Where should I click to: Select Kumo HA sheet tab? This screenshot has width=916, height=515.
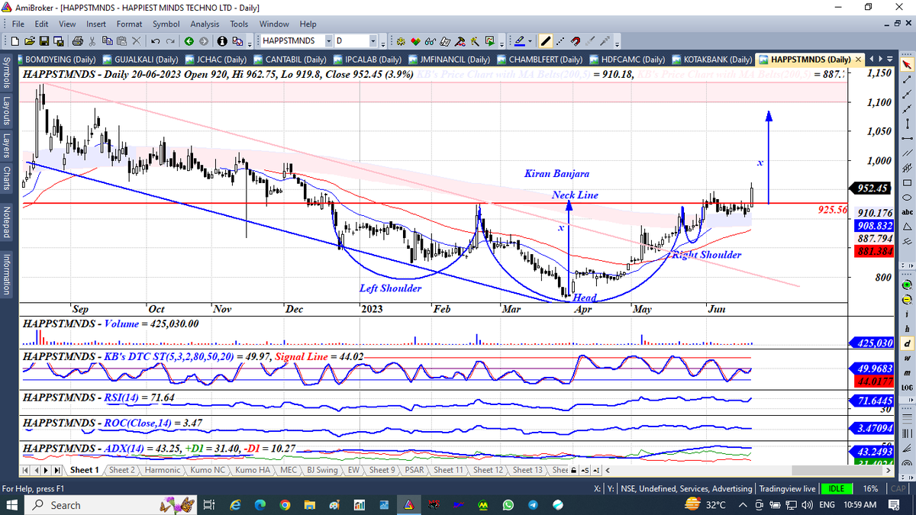tap(254, 470)
